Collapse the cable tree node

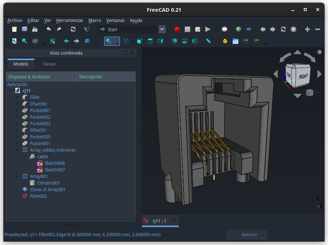[25, 156]
